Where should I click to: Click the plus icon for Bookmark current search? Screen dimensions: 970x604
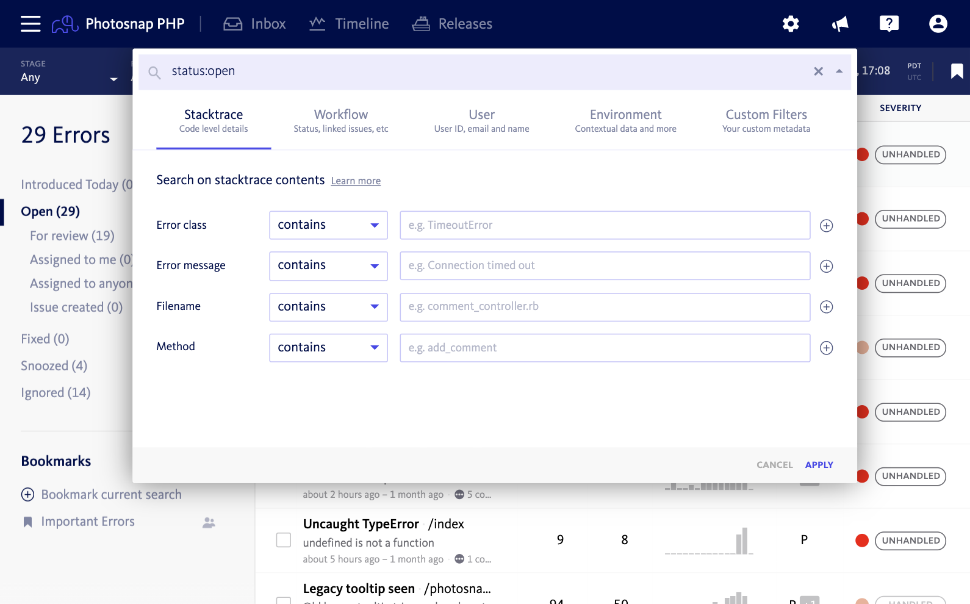click(27, 495)
